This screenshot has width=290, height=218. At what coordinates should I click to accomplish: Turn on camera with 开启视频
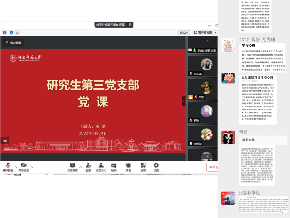point(23,167)
